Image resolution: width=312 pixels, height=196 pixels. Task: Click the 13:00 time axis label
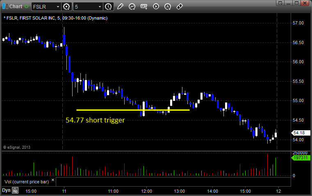click(180, 191)
